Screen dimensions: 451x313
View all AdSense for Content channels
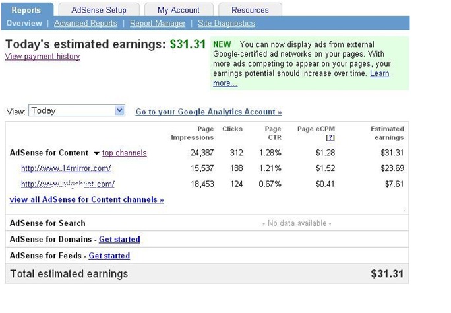[x=86, y=199]
